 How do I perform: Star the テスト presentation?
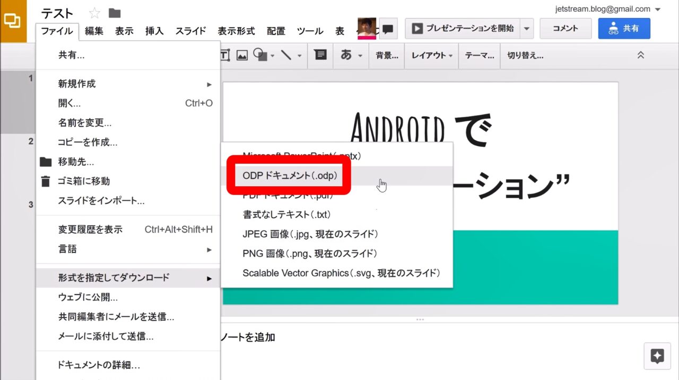(94, 13)
